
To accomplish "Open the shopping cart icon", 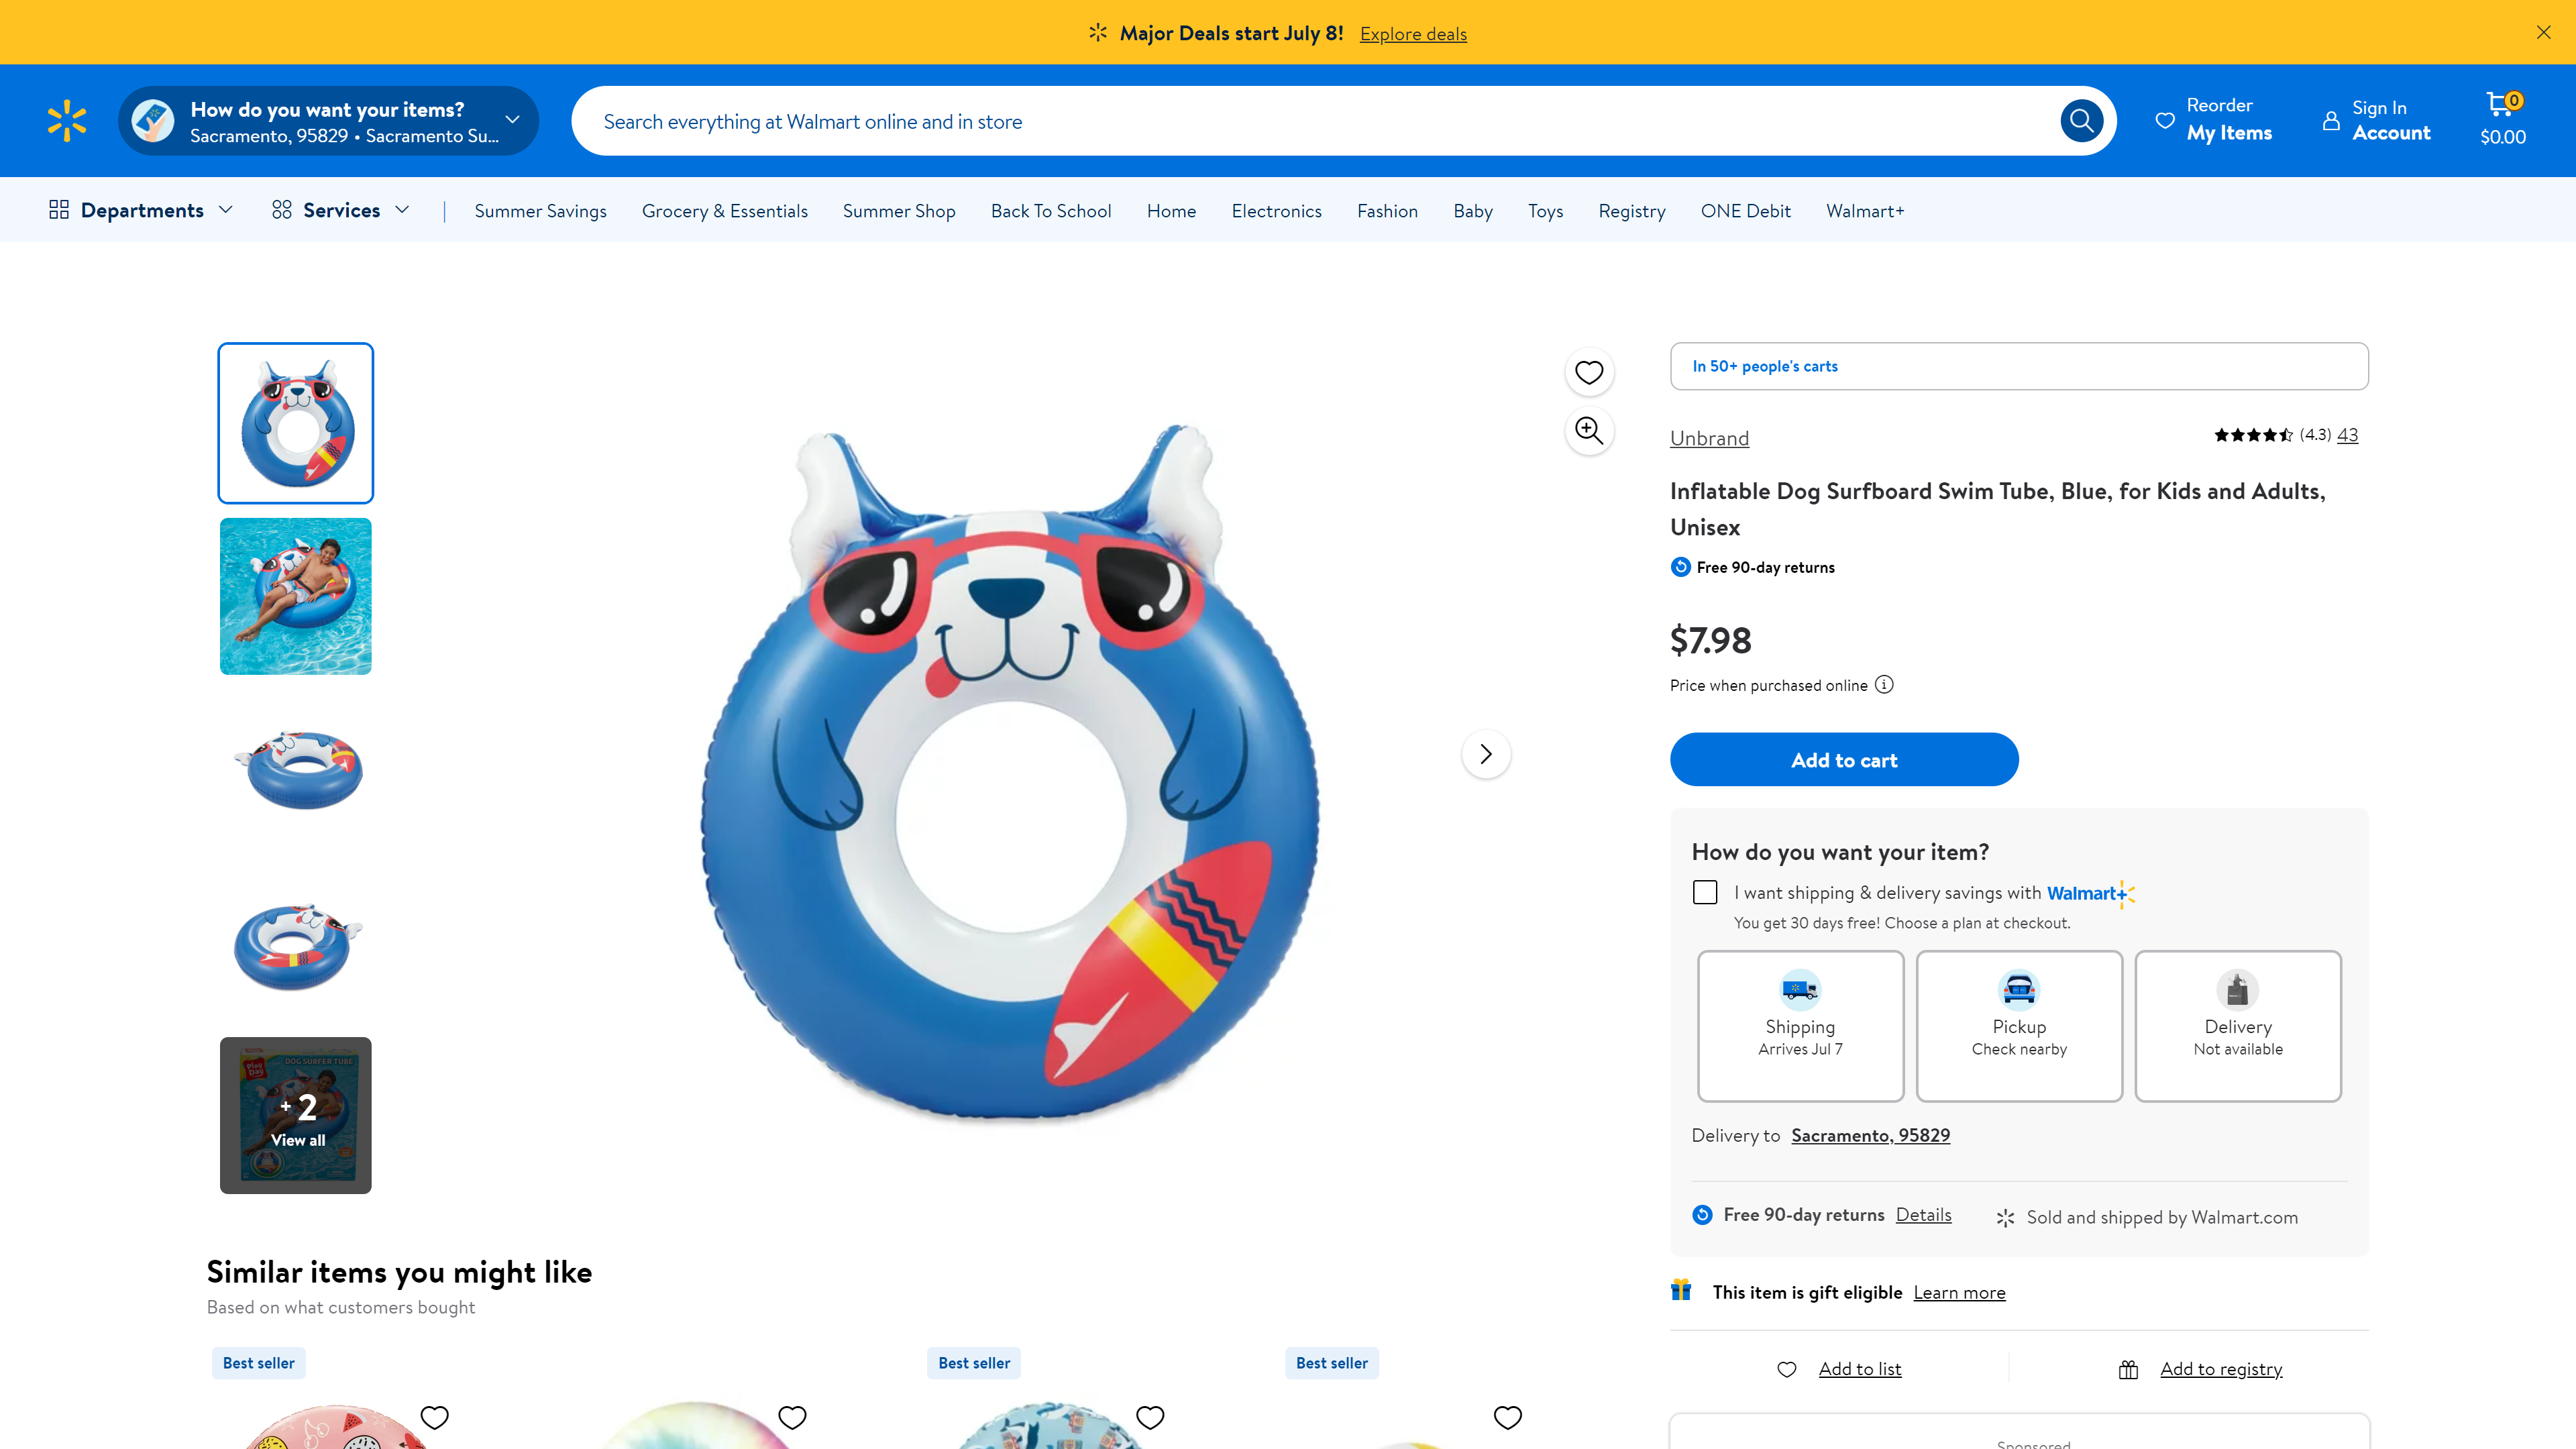I will [x=2502, y=118].
